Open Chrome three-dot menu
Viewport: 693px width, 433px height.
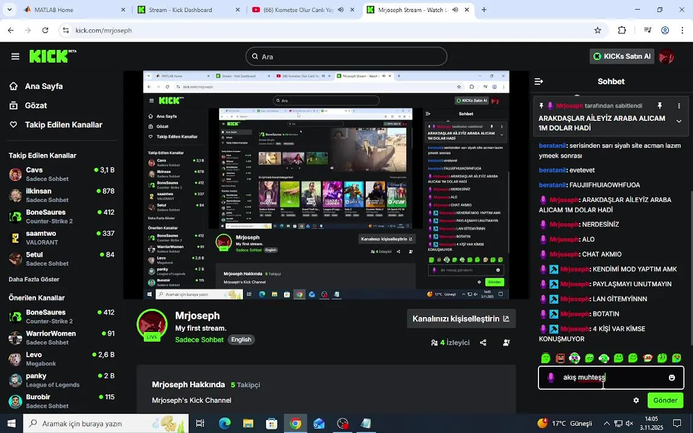(x=683, y=30)
